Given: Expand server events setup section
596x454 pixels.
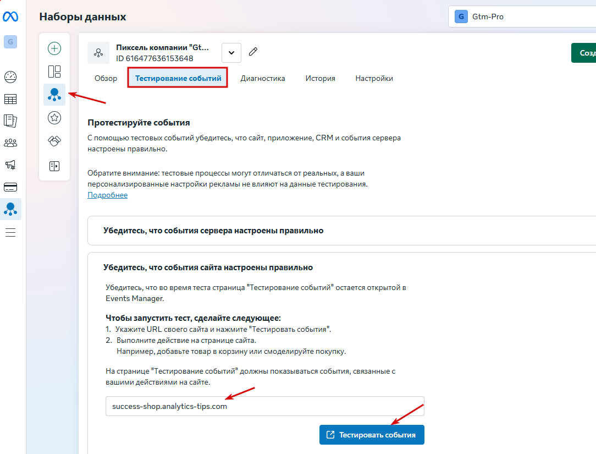Looking at the screenshot, I should 342,231.
